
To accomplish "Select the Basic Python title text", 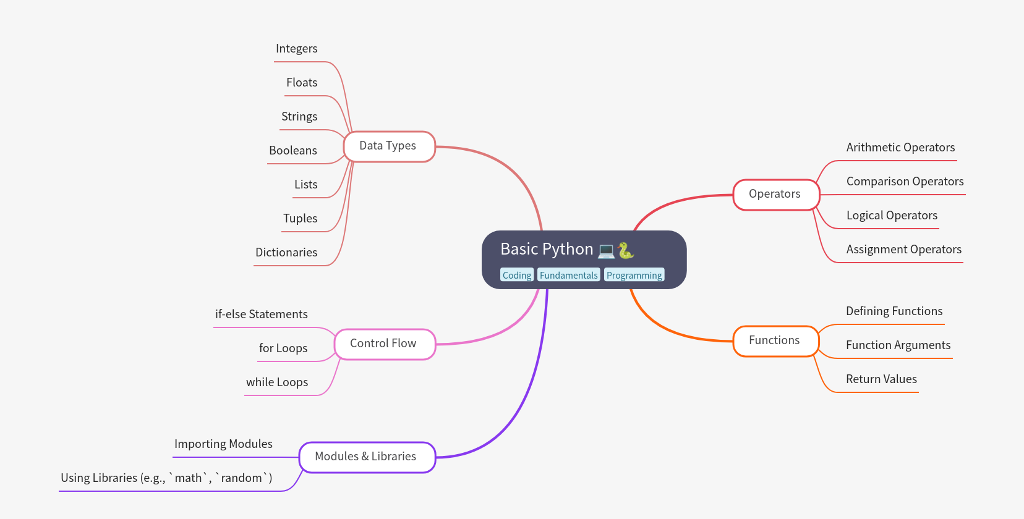I will [547, 249].
